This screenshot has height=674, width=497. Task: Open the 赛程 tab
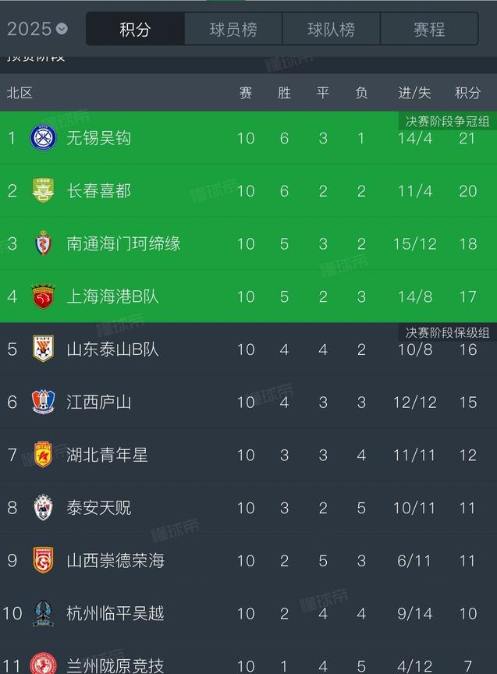[x=429, y=29]
